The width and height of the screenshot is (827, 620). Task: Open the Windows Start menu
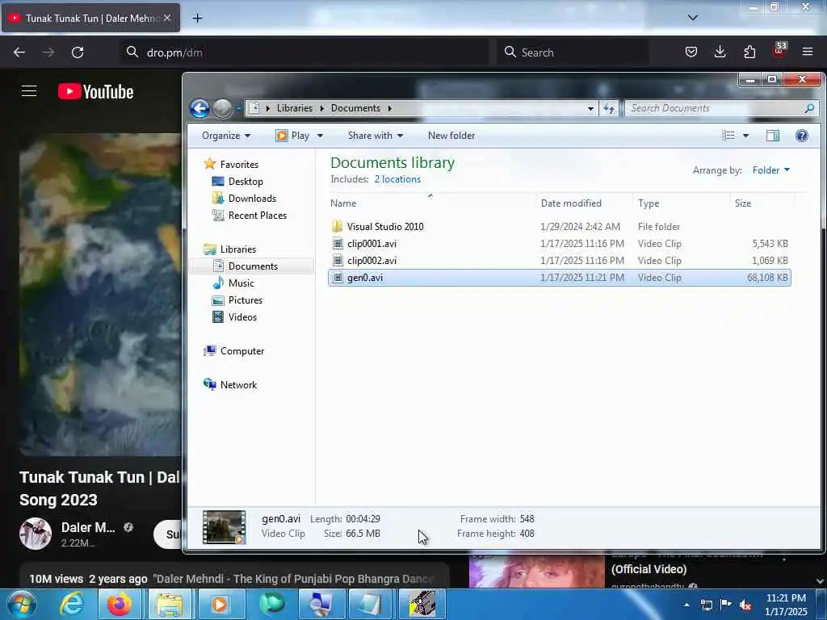click(x=22, y=604)
